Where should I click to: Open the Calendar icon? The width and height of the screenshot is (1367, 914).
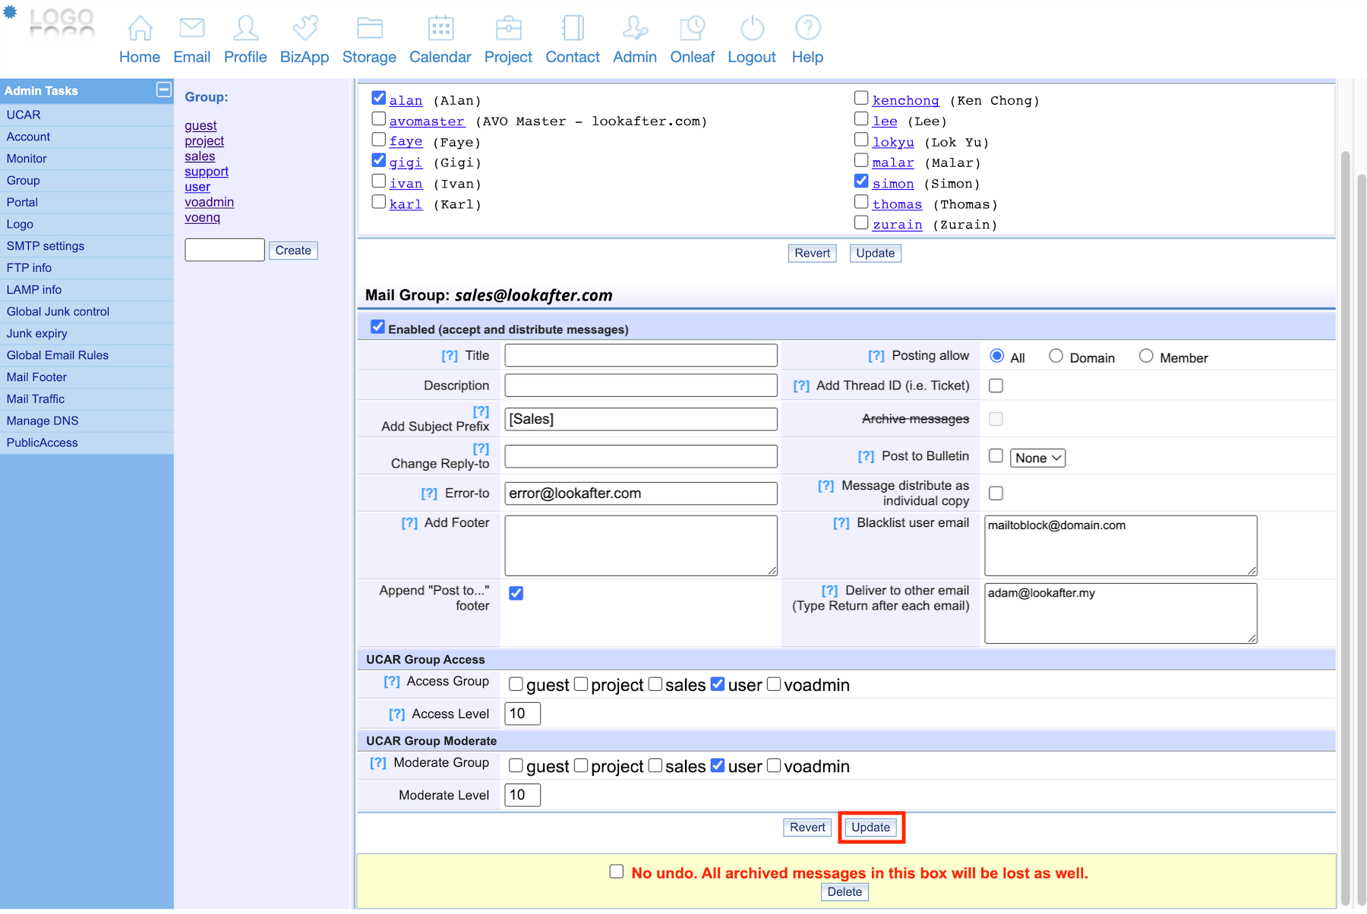(440, 29)
